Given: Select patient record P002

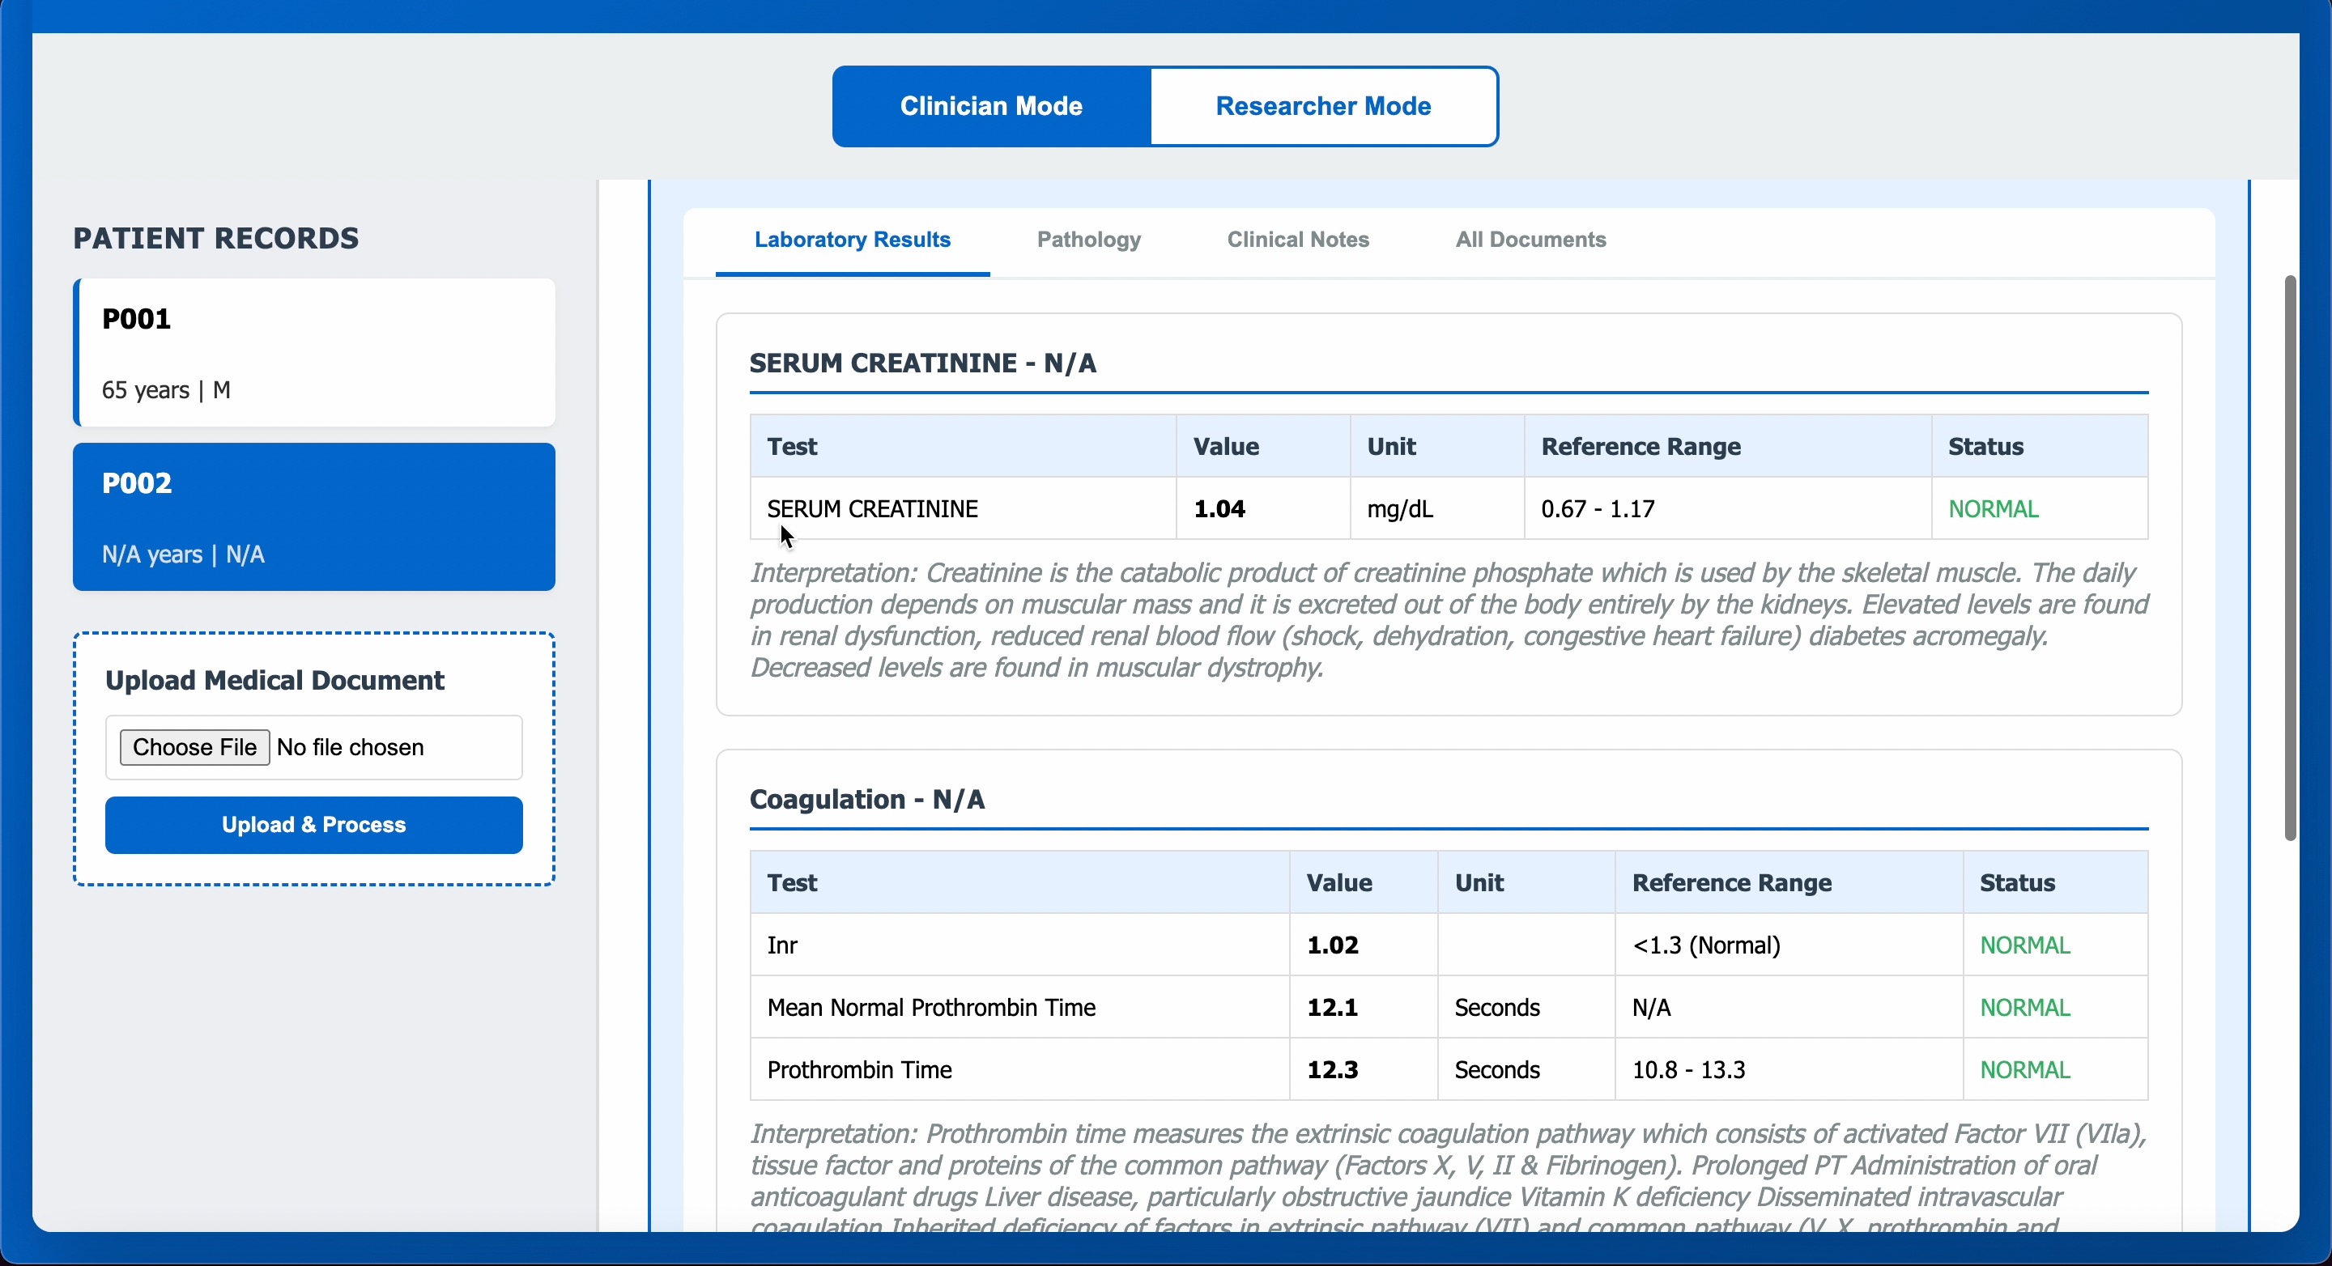Looking at the screenshot, I should point(314,516).
